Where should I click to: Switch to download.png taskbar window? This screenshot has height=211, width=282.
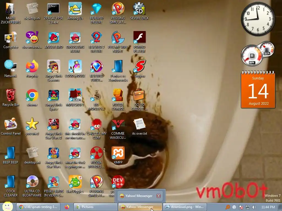tap(185, 207)
